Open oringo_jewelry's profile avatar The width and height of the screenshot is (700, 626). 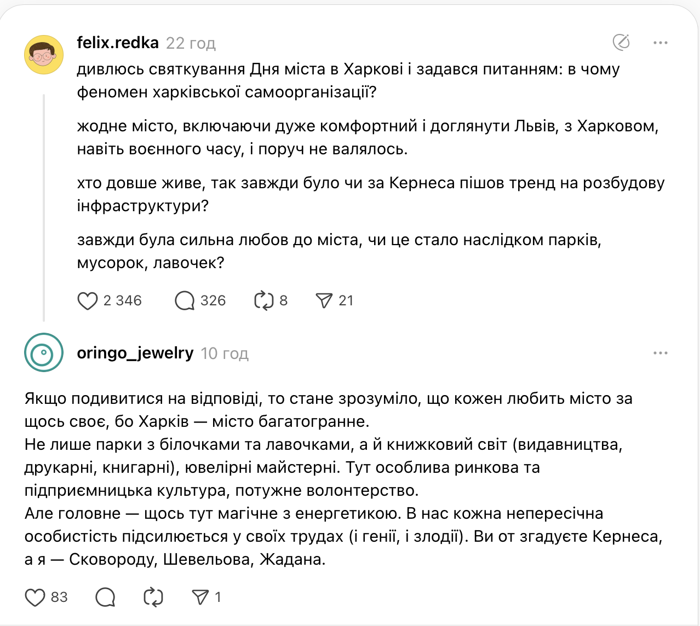[x=44, y=352]
